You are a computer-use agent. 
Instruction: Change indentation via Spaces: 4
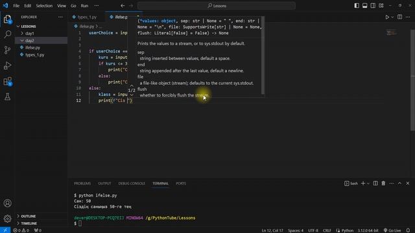click(x=296, y=230)
